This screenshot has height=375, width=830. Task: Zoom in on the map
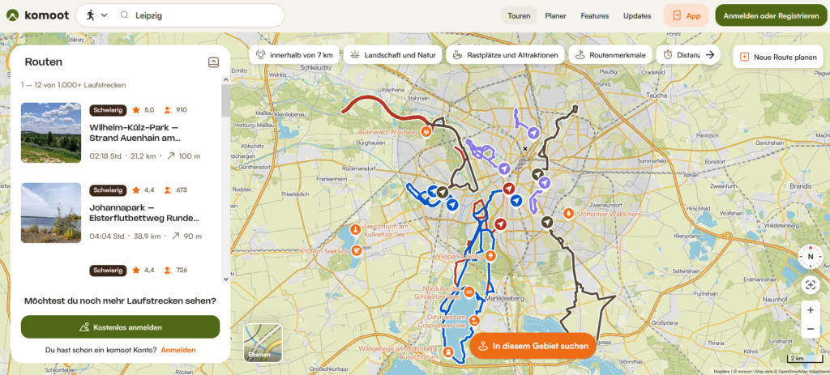(x=810, y=310)
